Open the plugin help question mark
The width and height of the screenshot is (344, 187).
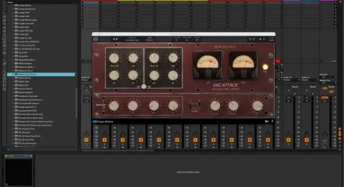(272, 121)
